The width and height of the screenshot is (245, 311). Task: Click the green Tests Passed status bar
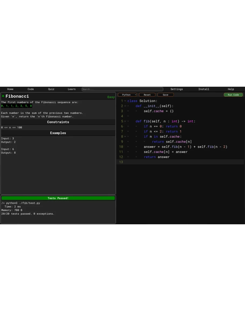58,198
